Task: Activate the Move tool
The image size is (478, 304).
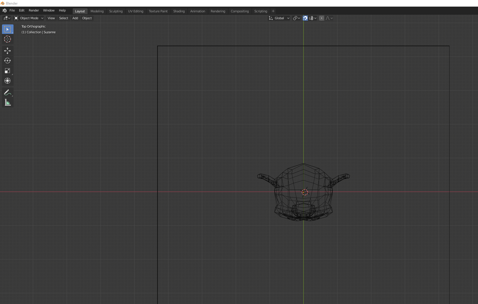Action: click(x=7, y=51)
